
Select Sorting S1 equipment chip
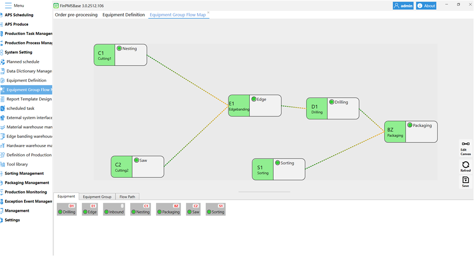[x=215, y=209]
